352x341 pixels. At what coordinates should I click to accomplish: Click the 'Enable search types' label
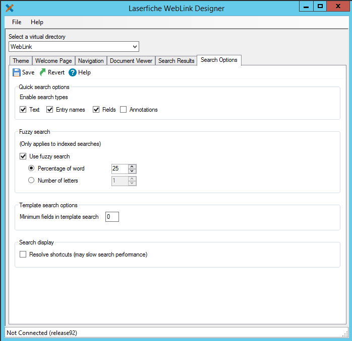point(44,97)
